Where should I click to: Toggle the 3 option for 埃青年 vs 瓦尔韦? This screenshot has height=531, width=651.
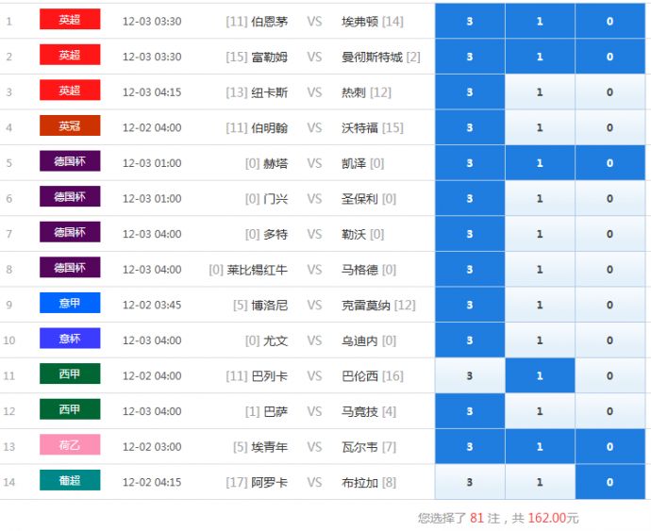click(469, 446)
